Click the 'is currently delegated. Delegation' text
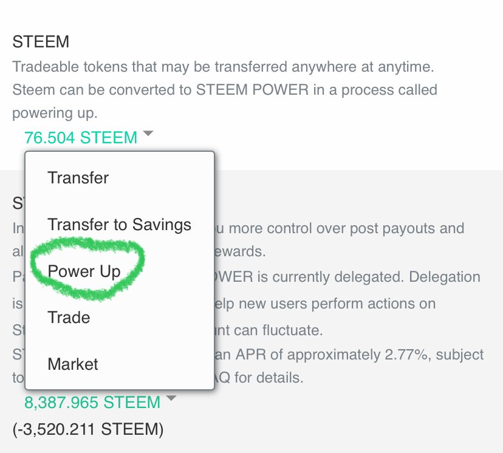Screen dimensions: 503x453 [x=369, y=277]
